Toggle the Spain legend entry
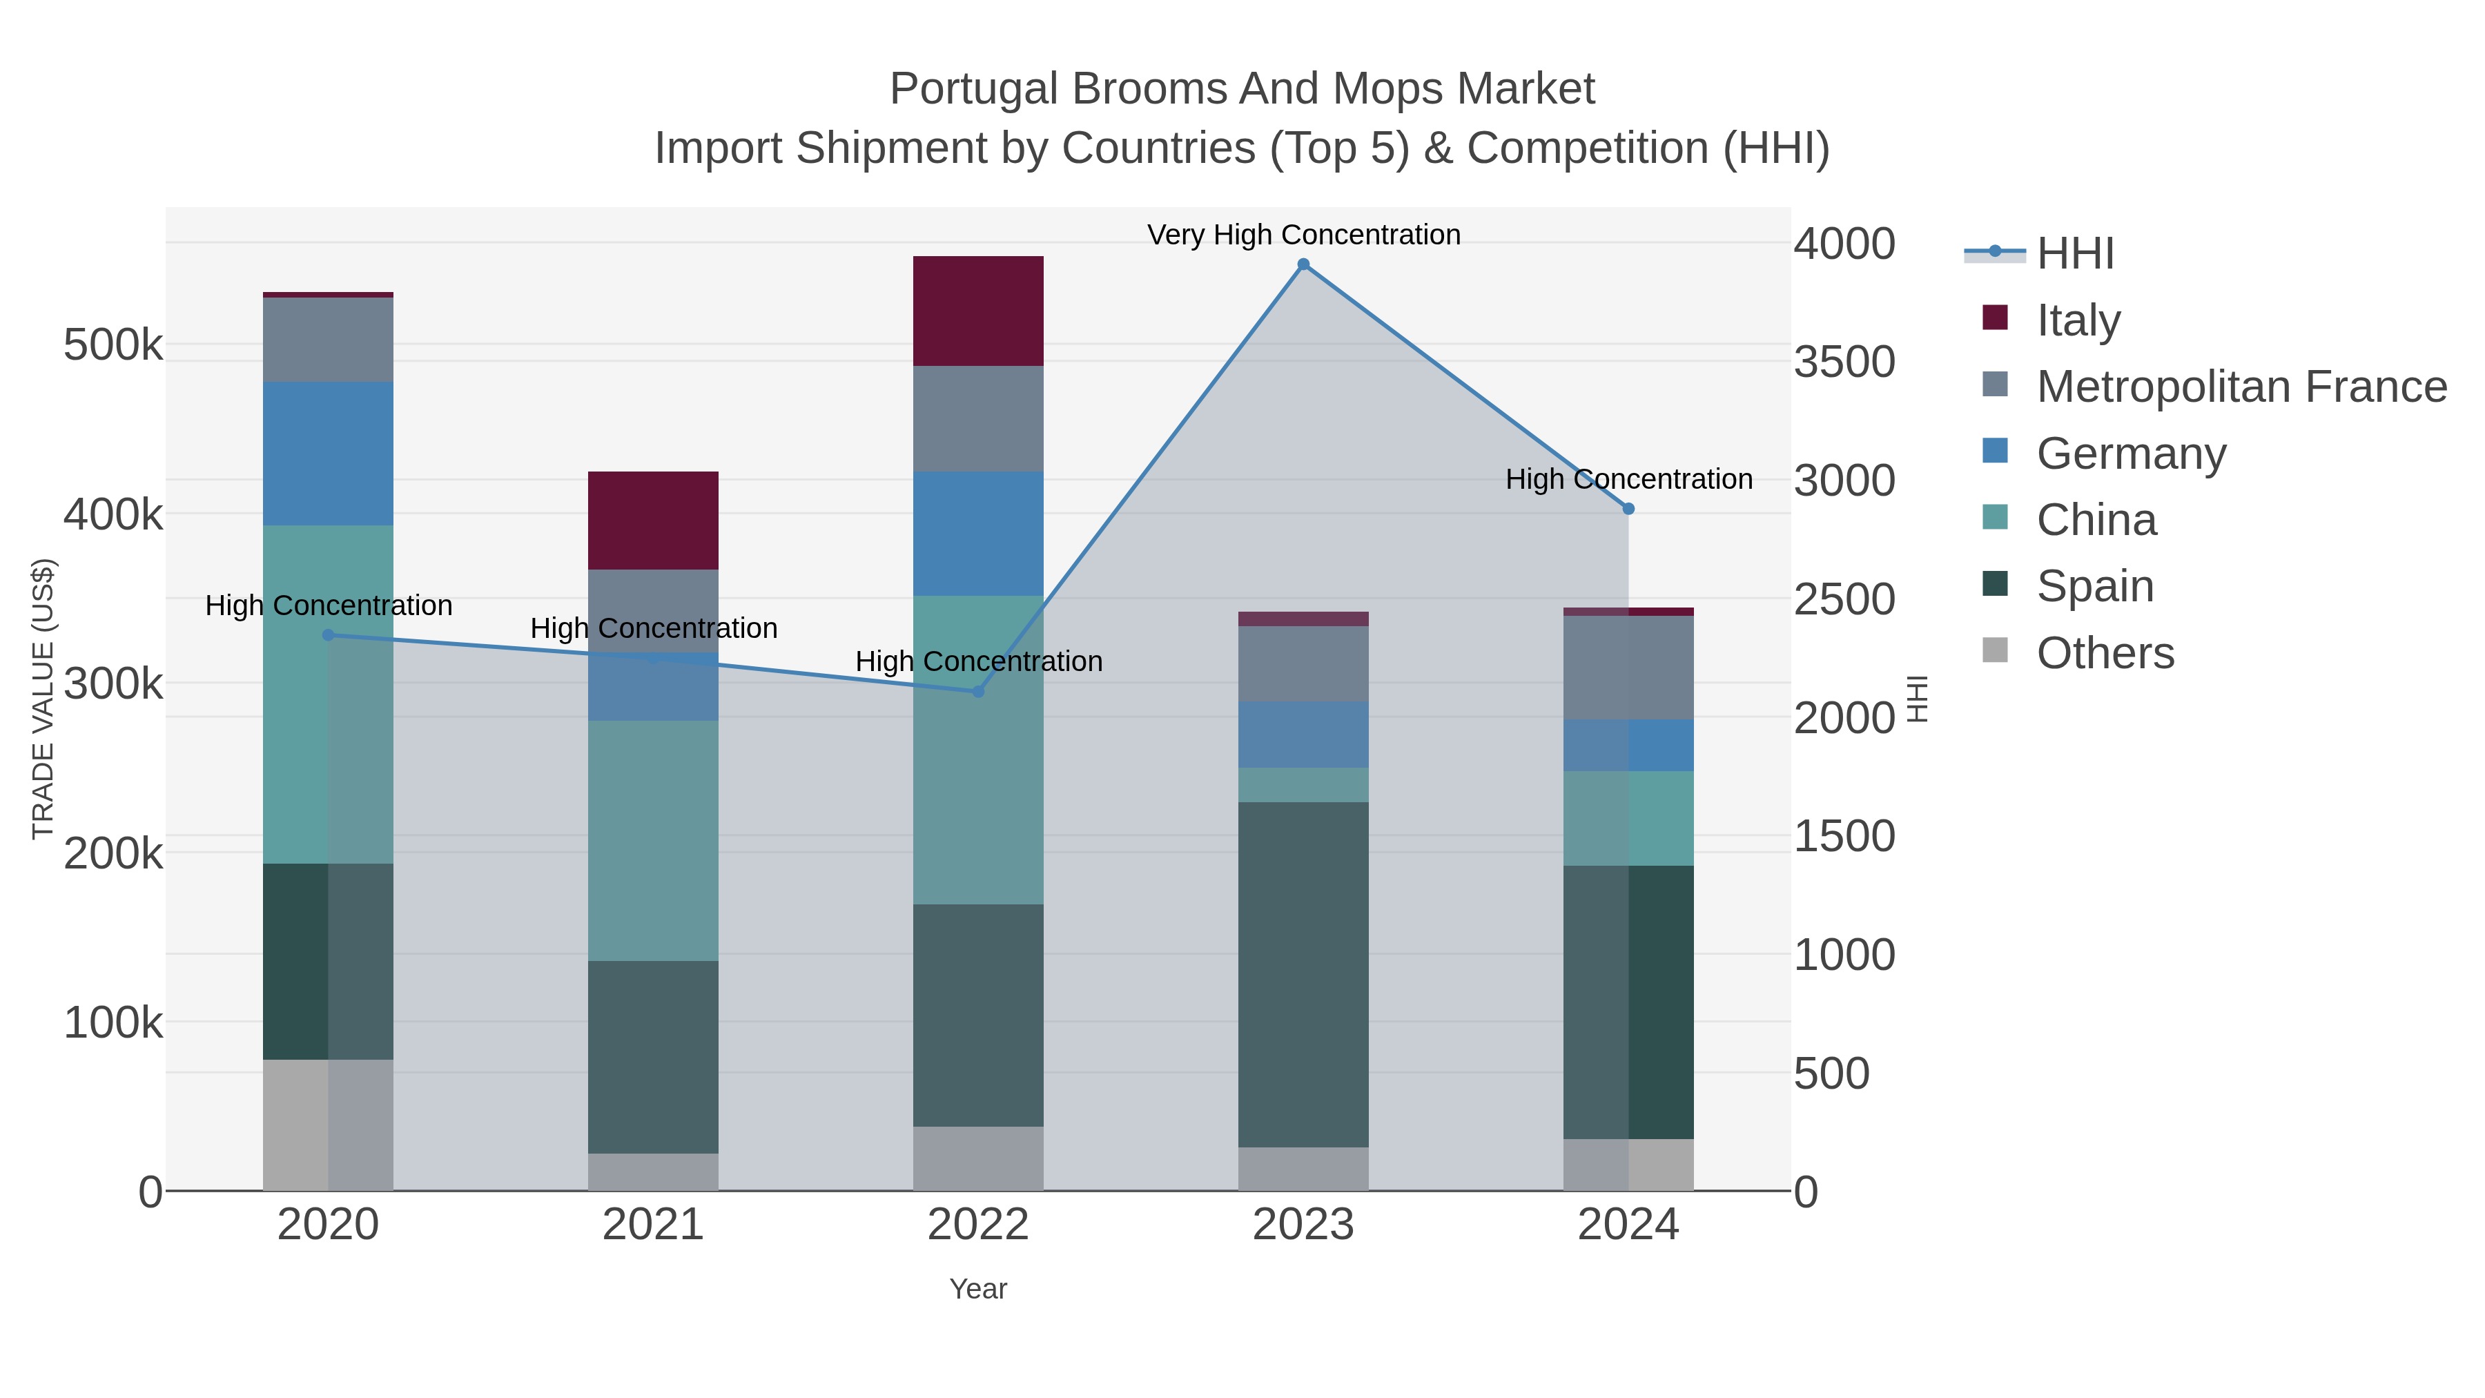The width and height of the screenshot is (2485, 1398). coord(2067,585)
